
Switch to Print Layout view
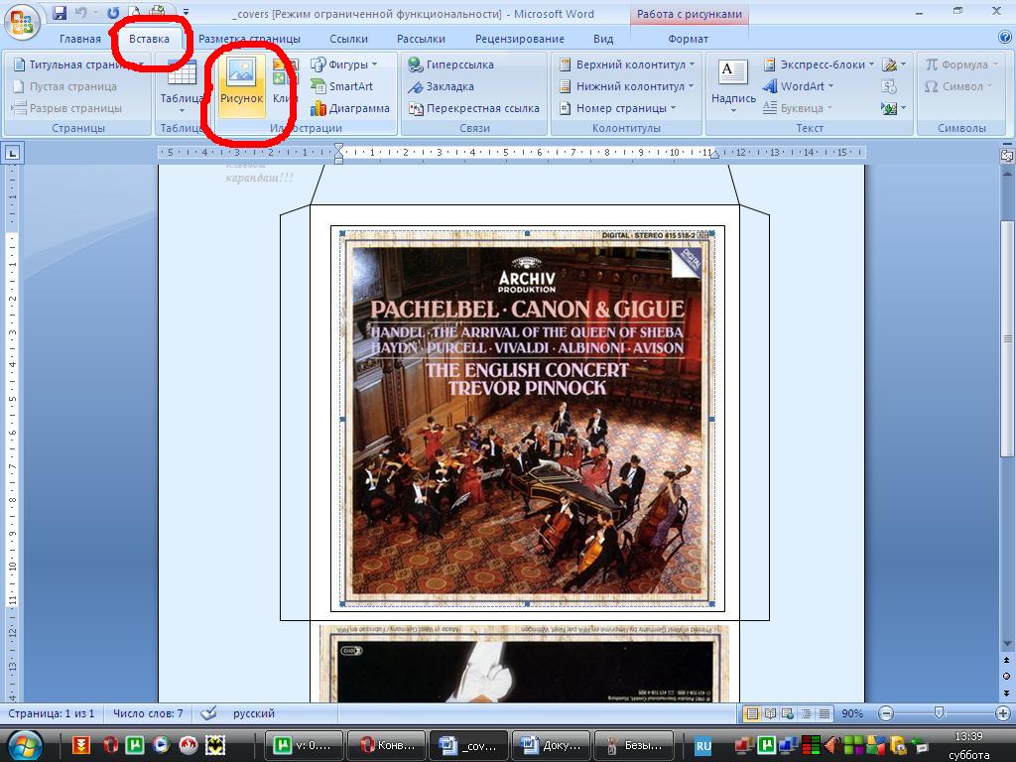(x=752, y=714)
